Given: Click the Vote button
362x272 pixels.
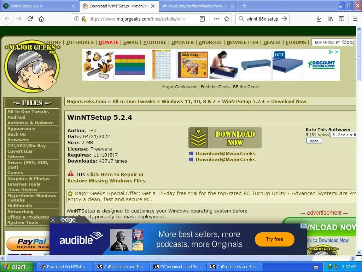Looking at the screenshot, I should click(314, 141).
